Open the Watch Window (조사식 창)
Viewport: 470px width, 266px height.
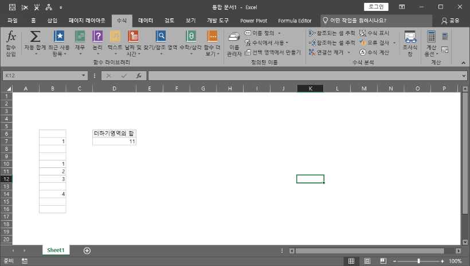point(410,44)
